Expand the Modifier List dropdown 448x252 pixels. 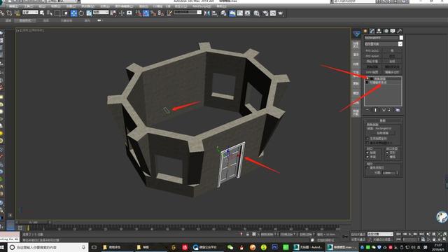coord(383,44)
